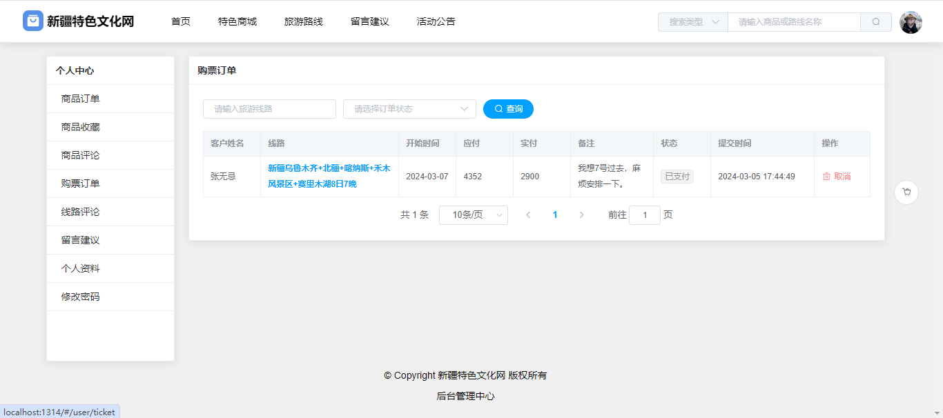Screen dimensions: 943x418
Task: Click the search magnifier icon in header
Action: pos(876,22)
